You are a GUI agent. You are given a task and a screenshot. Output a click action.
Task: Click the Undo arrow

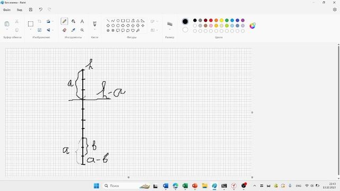(40, 10)
